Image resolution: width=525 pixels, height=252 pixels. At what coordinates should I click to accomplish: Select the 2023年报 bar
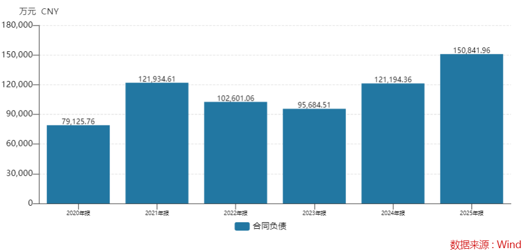click(314, 156)
